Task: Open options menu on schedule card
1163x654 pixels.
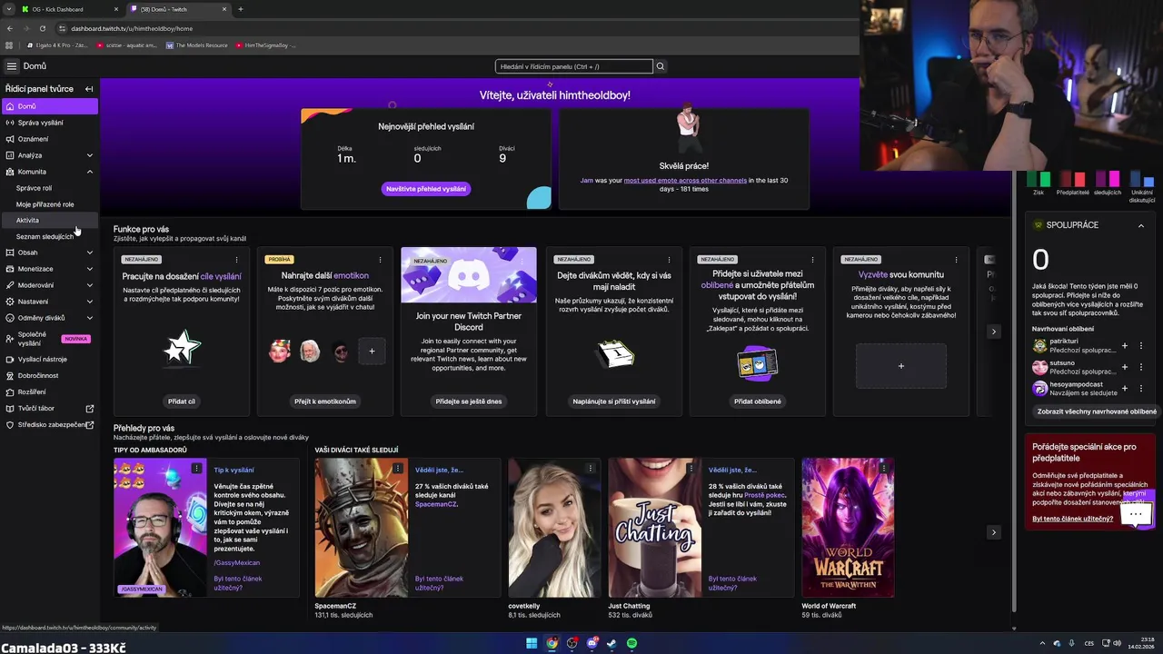Action: pos(669,260)
